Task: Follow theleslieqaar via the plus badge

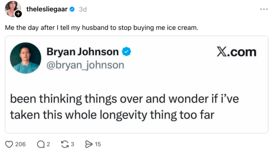Action: pos(18,14)
